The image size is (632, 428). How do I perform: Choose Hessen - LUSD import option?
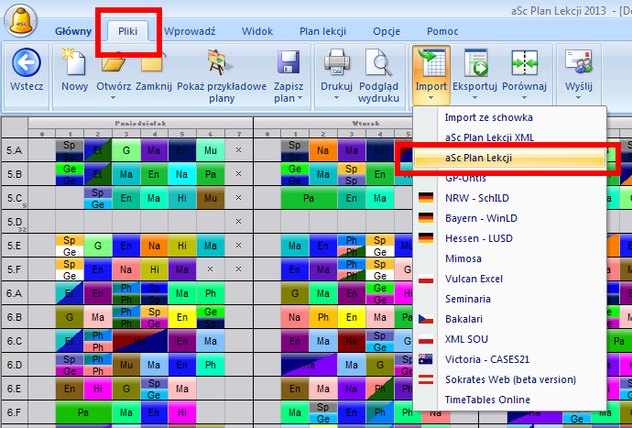(510, 238)
